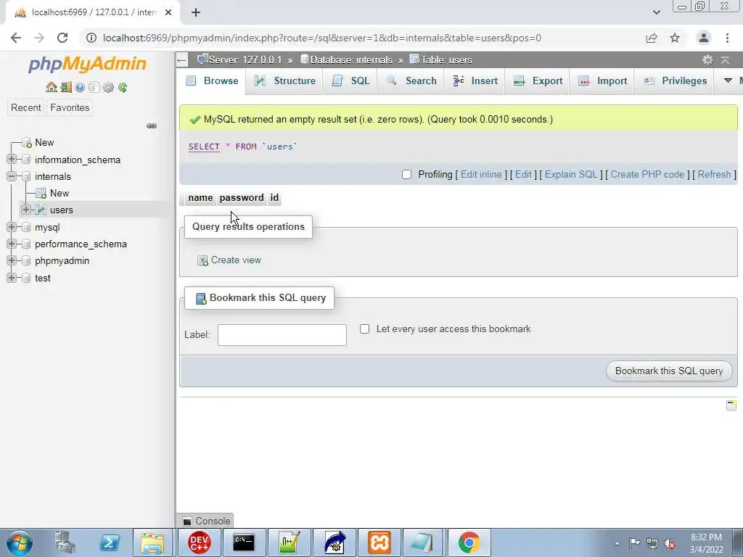Expand the mysql database tree

click(12, 227)
